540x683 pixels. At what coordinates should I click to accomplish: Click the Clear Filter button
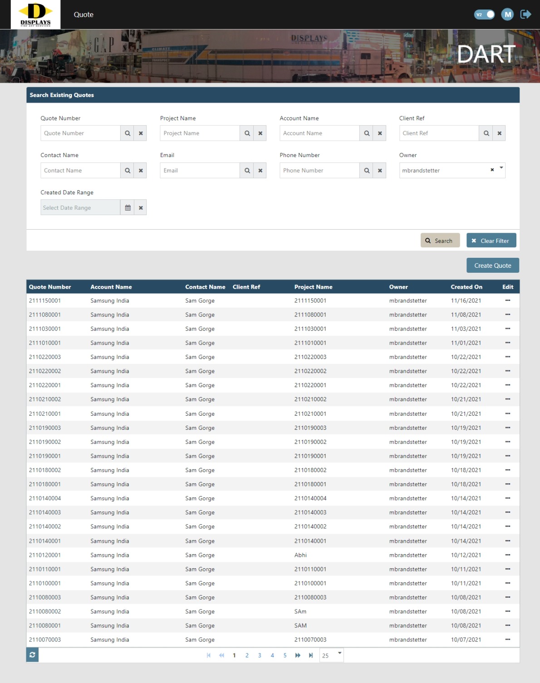[491, 241]
